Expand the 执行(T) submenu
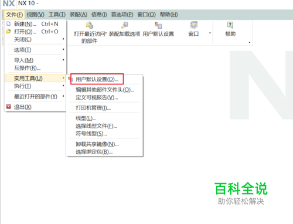This screenshot has width=293, height=224. 36,86
